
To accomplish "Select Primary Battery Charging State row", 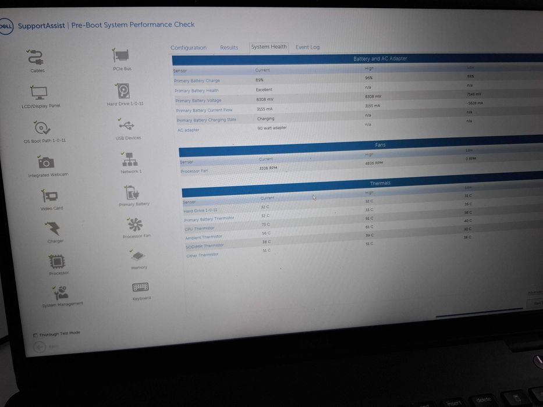I will click(360, 117).
